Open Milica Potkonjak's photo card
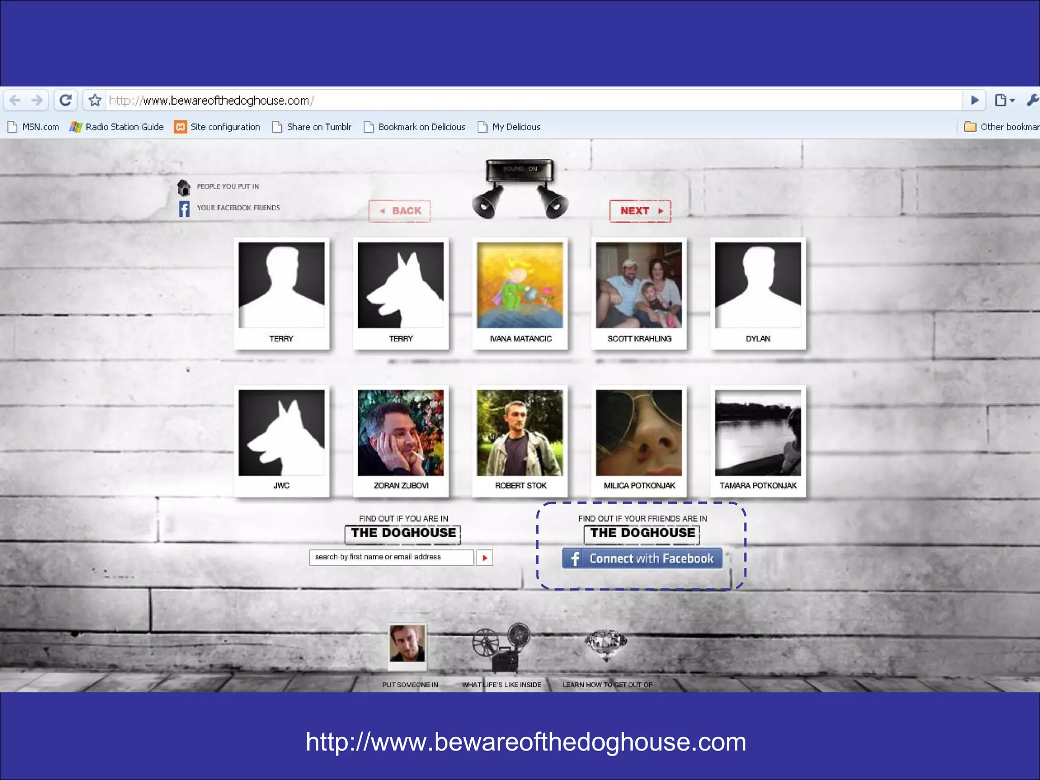The image size is (1040, 780). (x=639, y=441)
